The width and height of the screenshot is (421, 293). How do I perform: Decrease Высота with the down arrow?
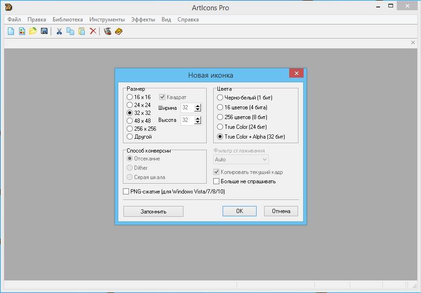click(198, 122)
